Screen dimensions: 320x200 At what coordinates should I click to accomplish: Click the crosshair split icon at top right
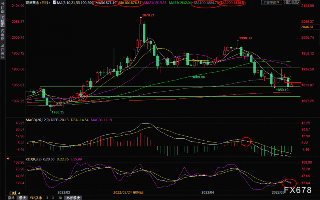point(285,2)
